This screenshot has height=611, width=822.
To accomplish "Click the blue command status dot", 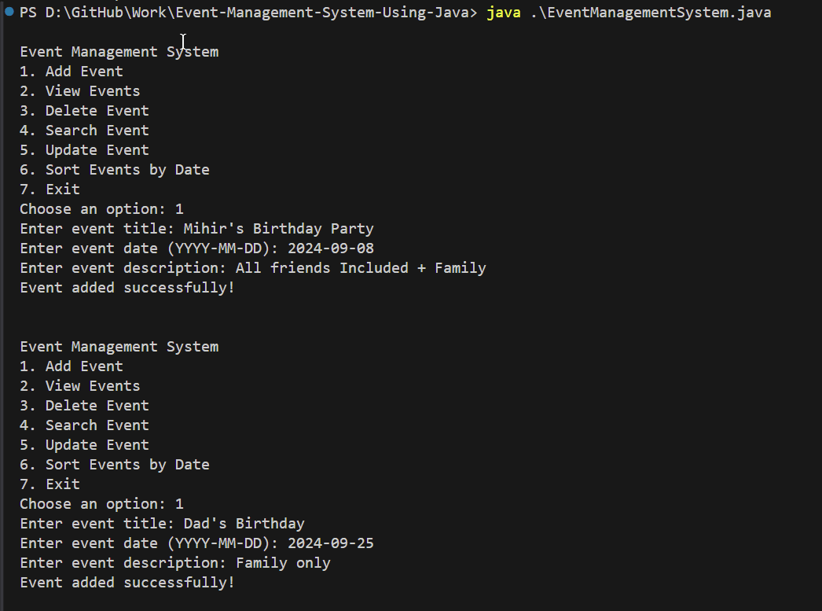I will coord(9,12).
